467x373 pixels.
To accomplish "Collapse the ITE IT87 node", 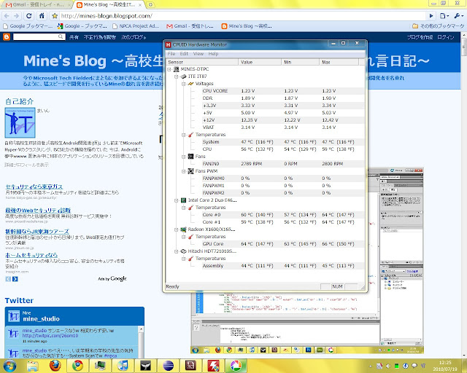I will click(177, 76).
